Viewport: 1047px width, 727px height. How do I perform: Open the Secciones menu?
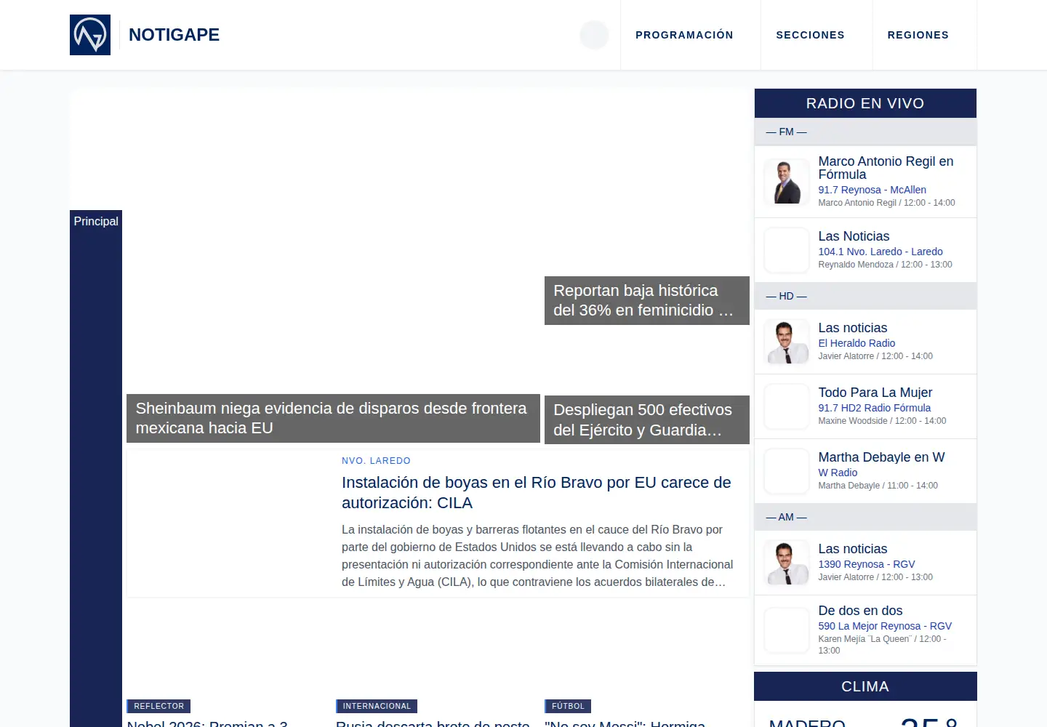point(810,35)
